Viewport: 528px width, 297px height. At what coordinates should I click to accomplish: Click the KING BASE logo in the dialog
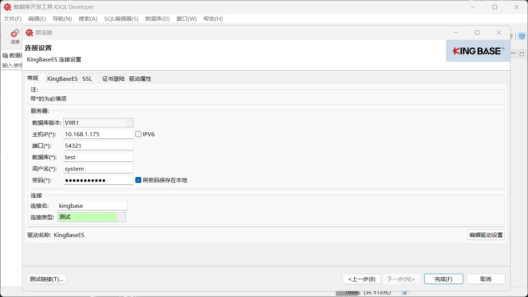click(478, 50)
